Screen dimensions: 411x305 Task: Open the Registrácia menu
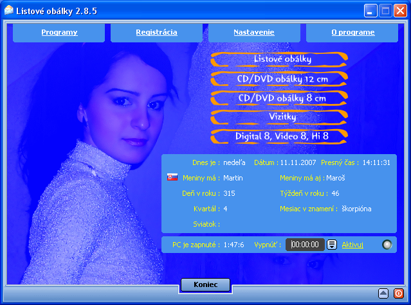(156, 32)
